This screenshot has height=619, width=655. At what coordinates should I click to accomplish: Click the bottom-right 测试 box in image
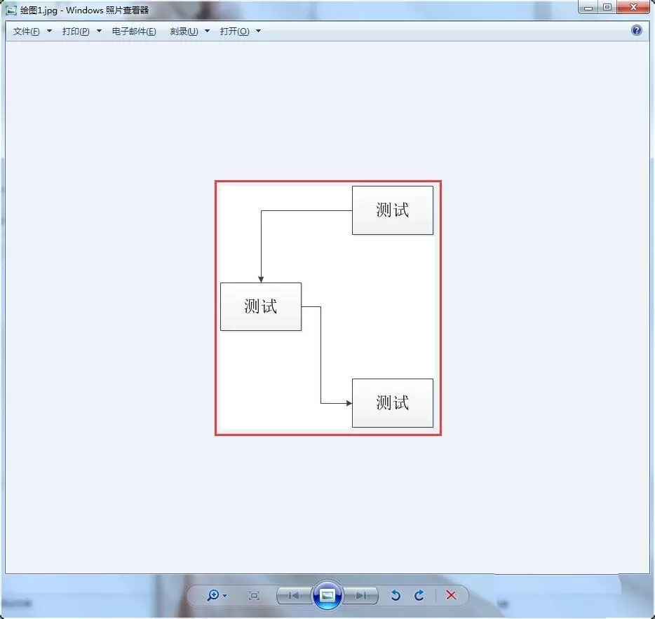coord(393,403)
